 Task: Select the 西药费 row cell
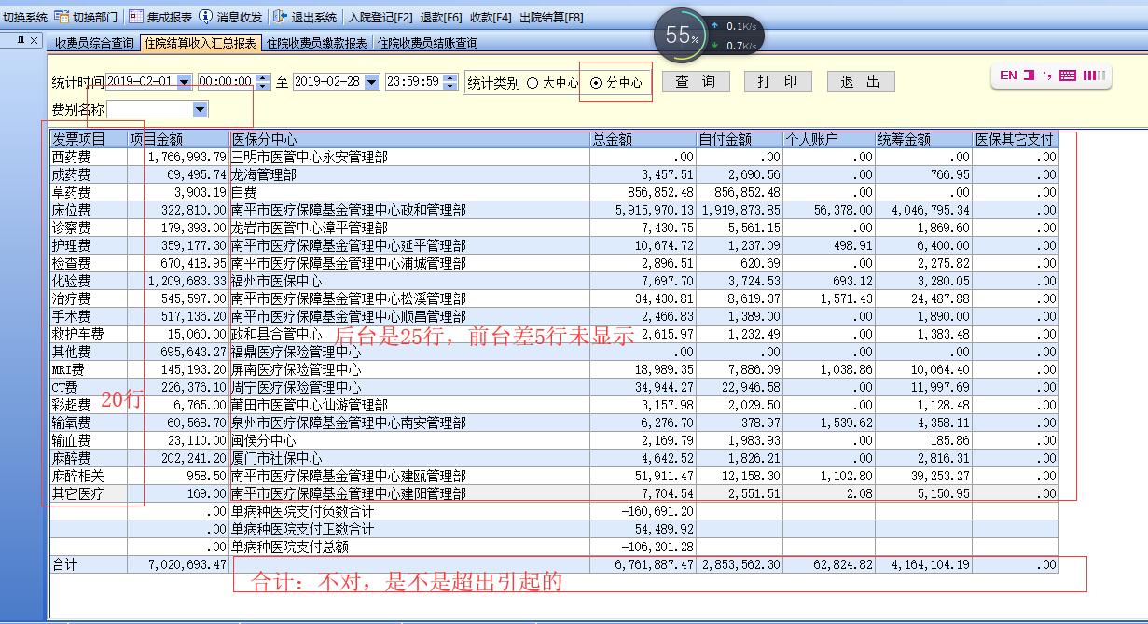(x=89, y=157)
